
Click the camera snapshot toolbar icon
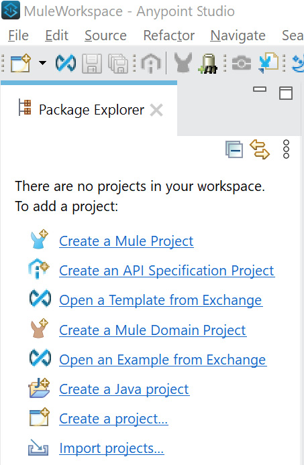pos(242,63)
